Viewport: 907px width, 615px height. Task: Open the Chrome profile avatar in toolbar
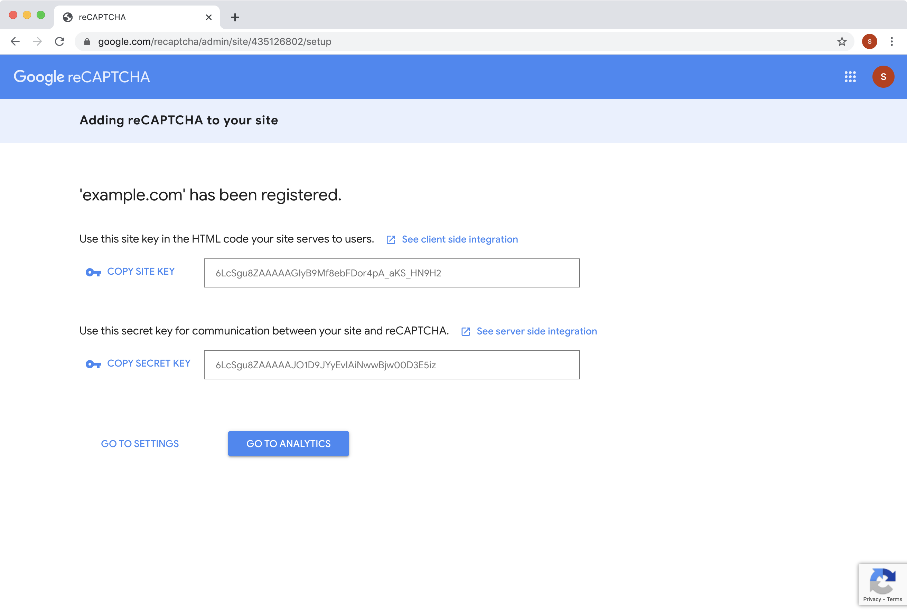point(870,41)
